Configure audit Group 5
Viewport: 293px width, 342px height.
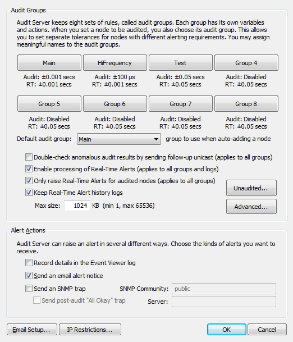(49, 104)
